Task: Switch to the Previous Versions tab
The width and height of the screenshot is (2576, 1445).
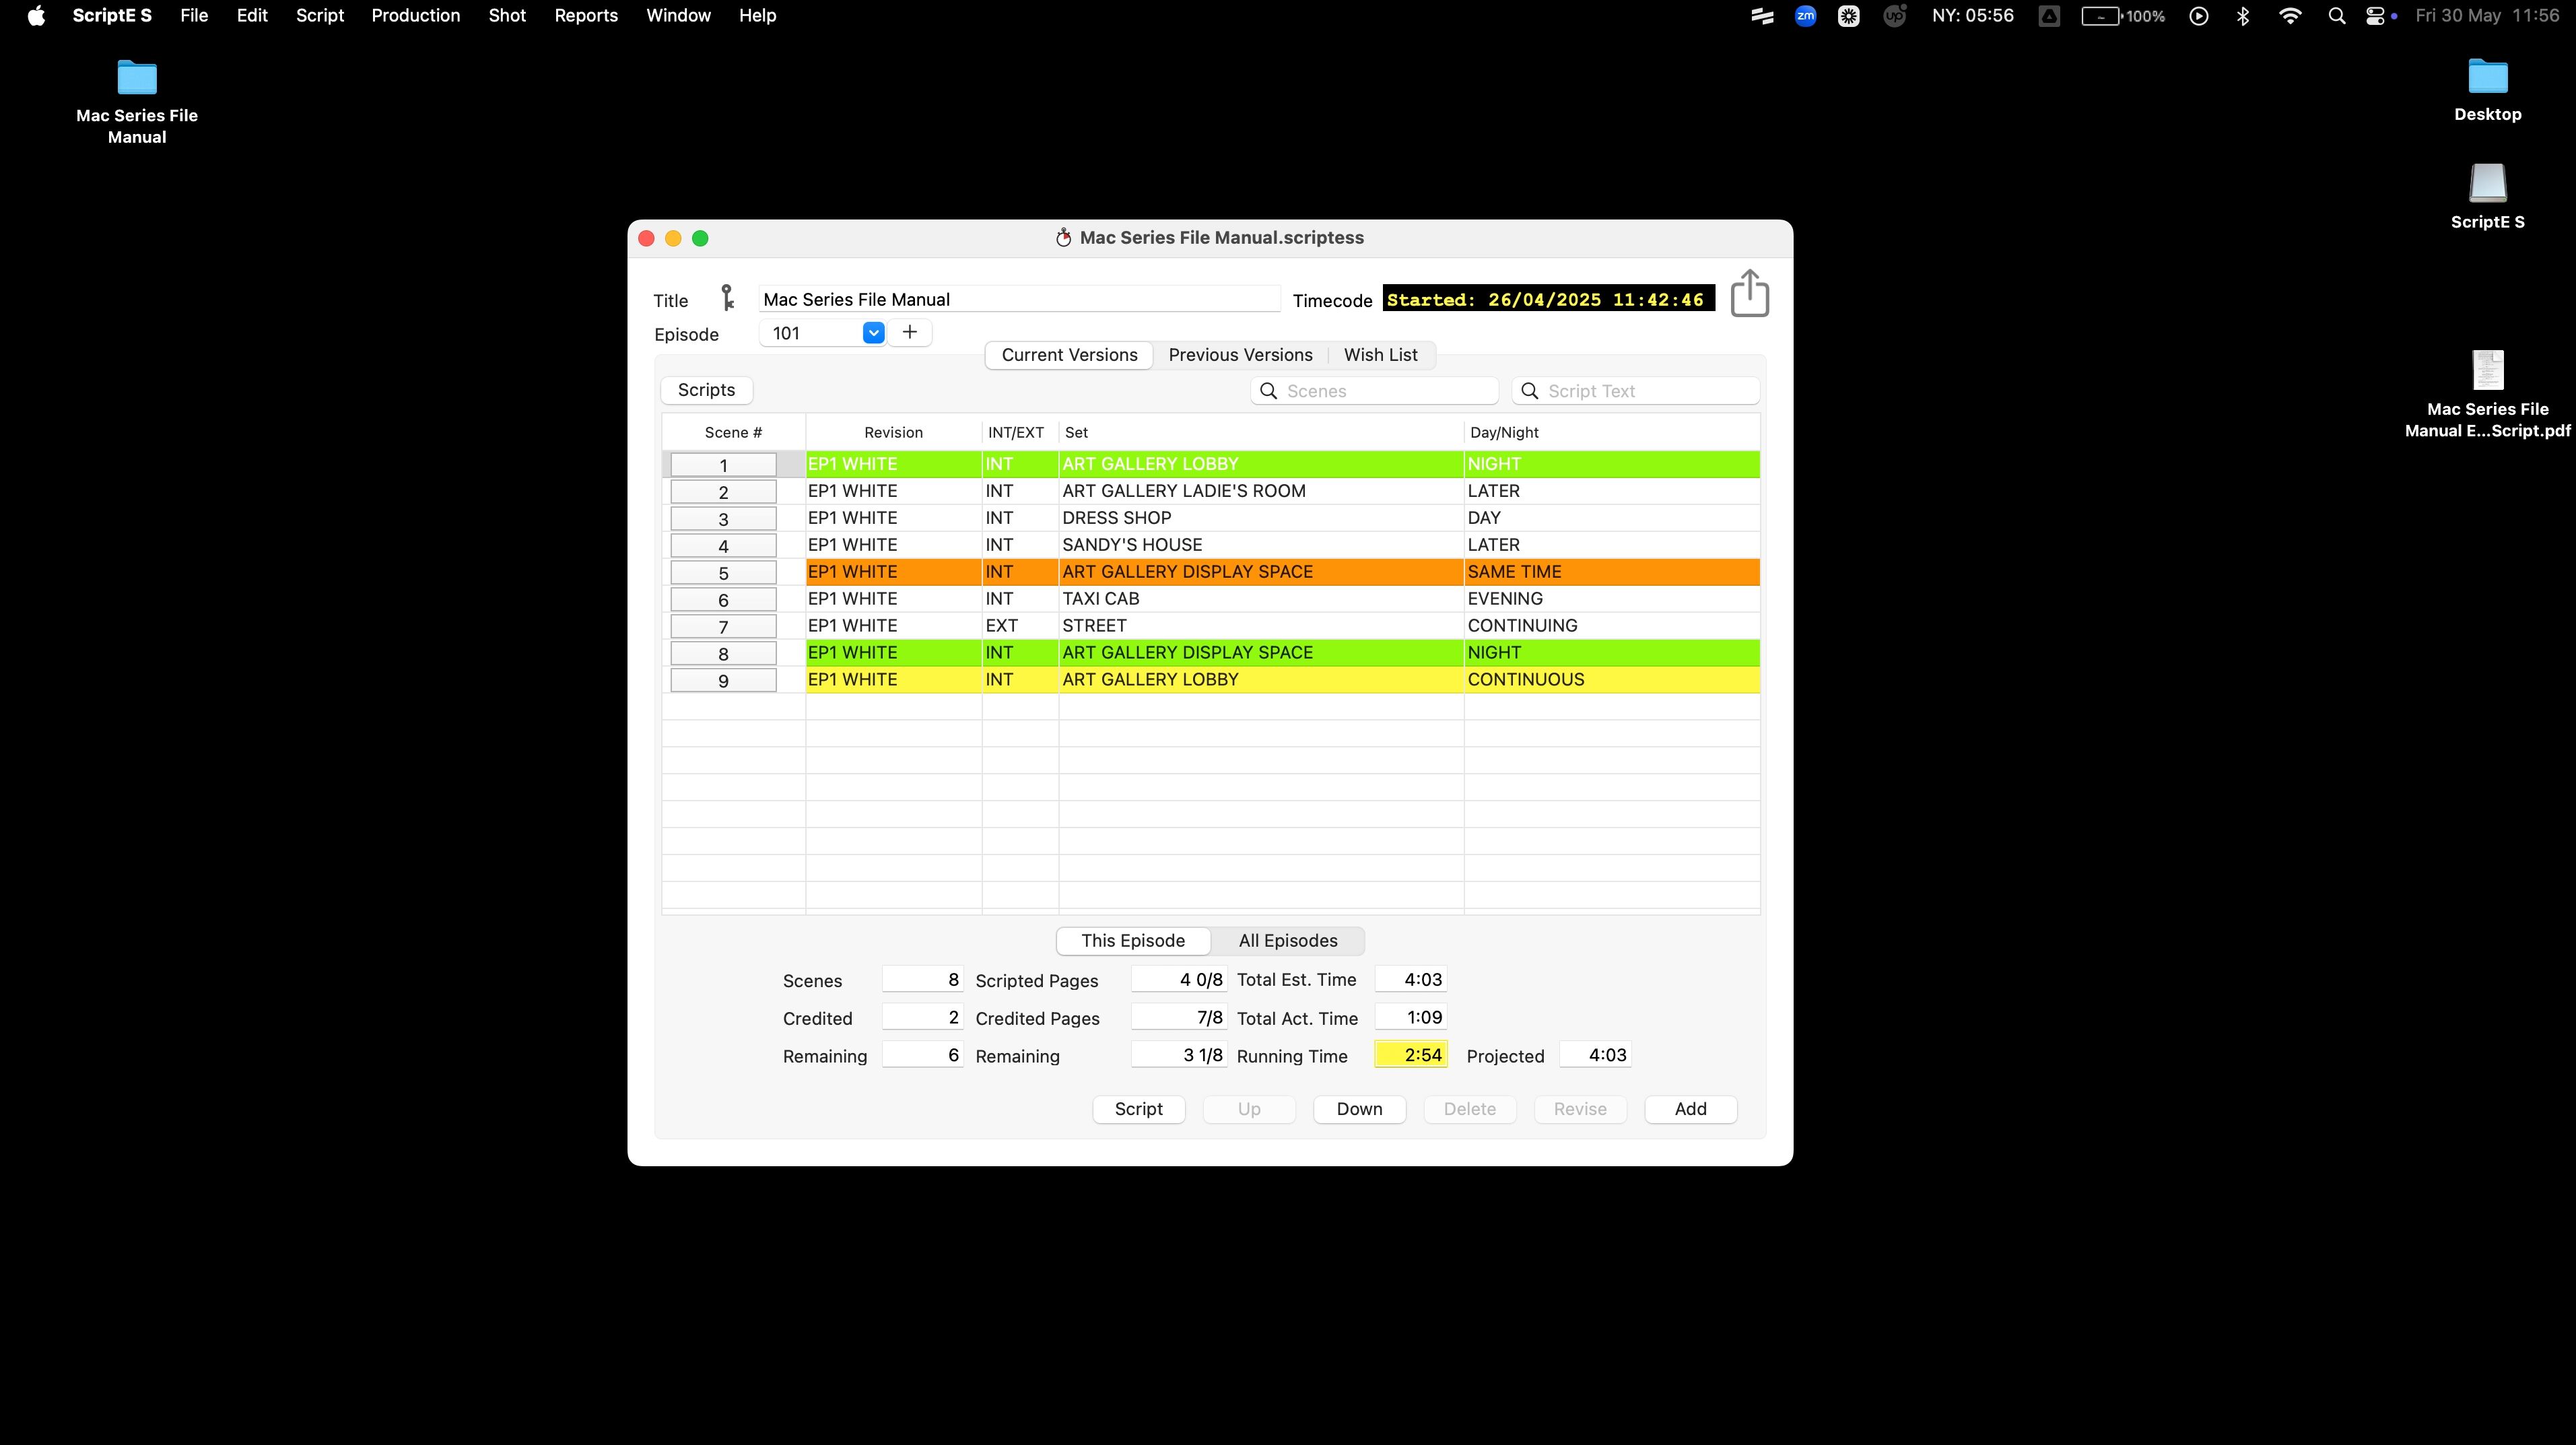Action: 1240,355
